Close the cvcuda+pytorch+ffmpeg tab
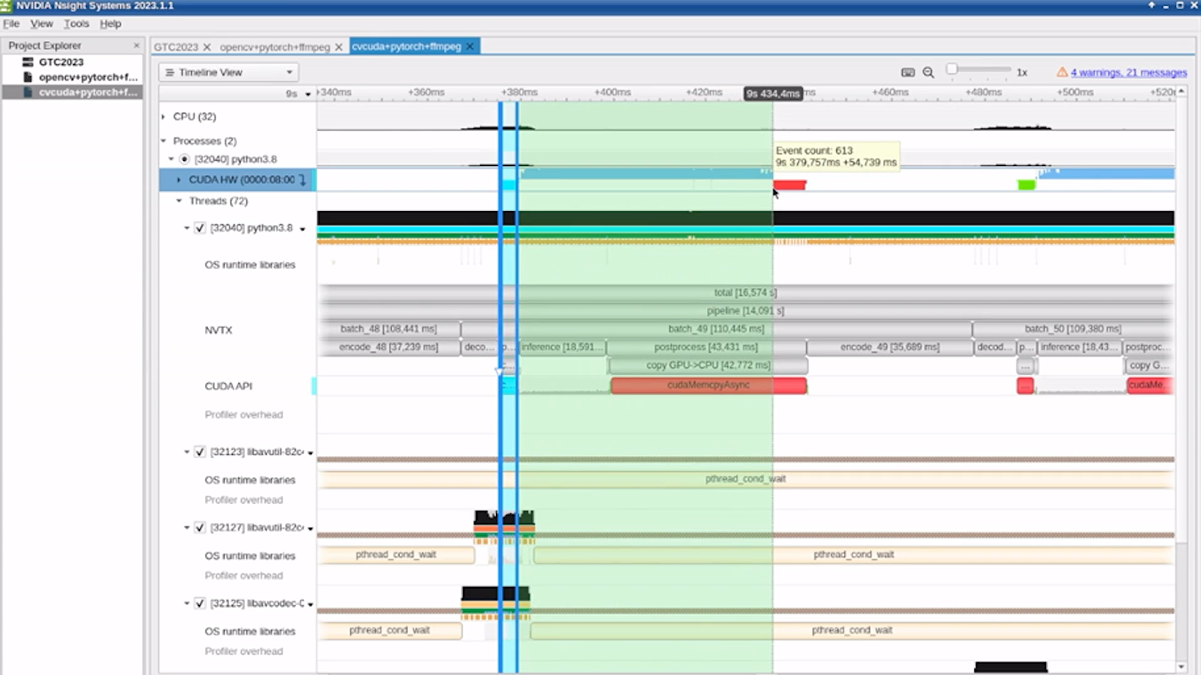Image resolution: width=1201 pixels, height=675 pixels. 470,47
